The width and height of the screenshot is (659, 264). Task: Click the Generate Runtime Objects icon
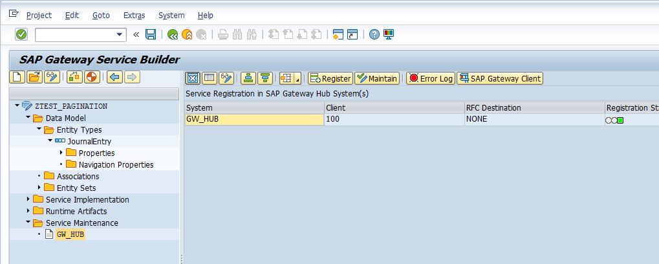click(x=92, y=78)
